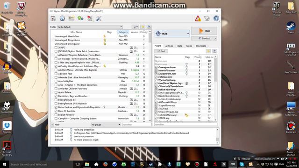Open the Dropbox desktop icon
This screenshot has height=168, width=299.
click(7, 127)
